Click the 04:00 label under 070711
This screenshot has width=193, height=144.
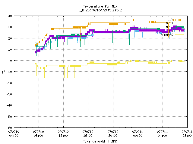tap(162, 136)
